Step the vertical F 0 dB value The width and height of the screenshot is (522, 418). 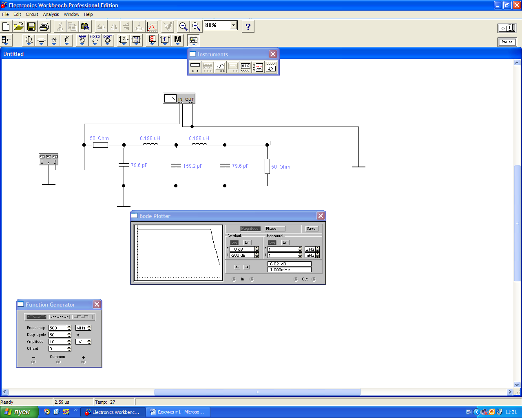(257, 249)
